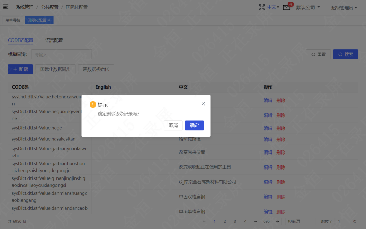Screen dimensions: 366x229
Task: Close the 国际化配置 tab via its X
Action: point(49,20)
